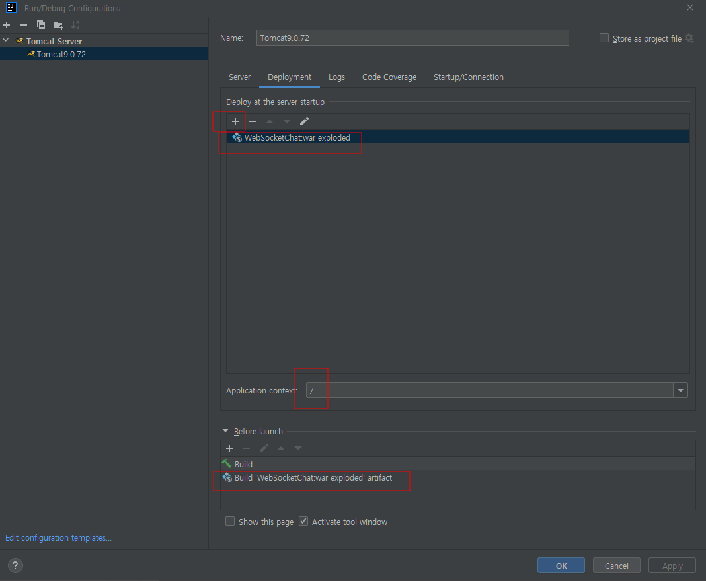Open Edit configuration templates link
The height and width of the screenshot is (581, 706).
pyautogui.click(x=58, y=538)
